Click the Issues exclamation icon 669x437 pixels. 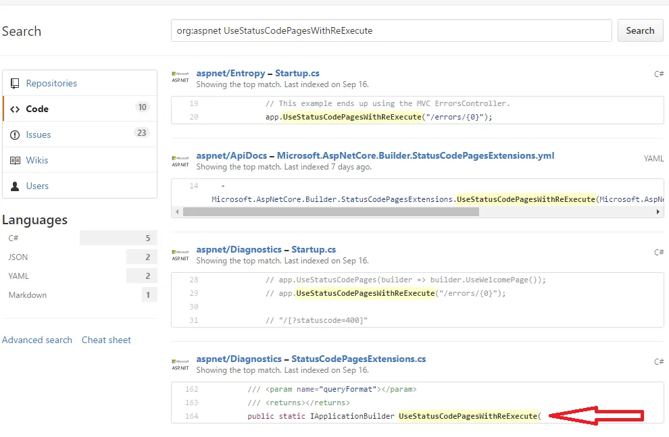click(15, 135)
